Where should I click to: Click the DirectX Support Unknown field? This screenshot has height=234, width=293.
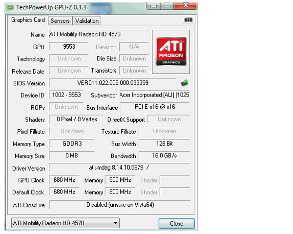pos(169,119)
